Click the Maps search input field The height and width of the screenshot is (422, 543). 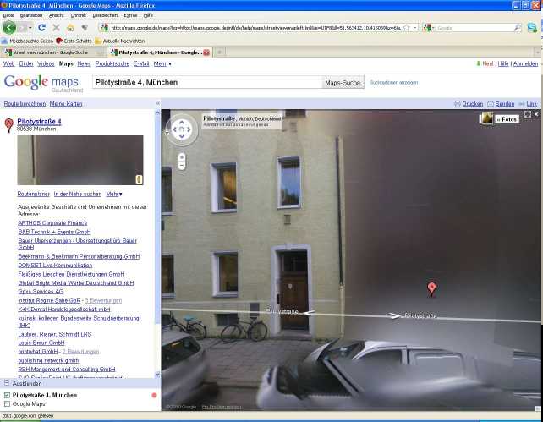(x=207, y=83)
